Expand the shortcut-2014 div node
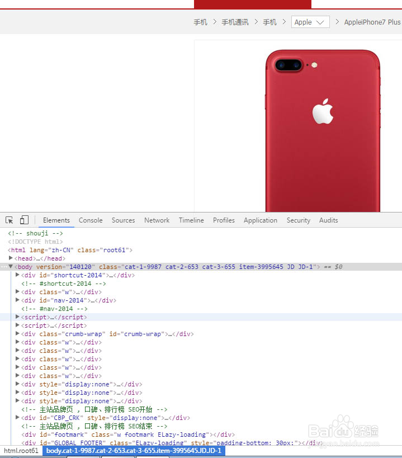This screenshot has height=458, width=402. [17, 275]
